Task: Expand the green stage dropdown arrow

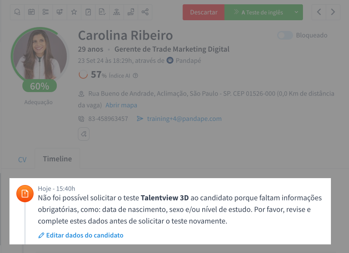Action: point(296,12)
